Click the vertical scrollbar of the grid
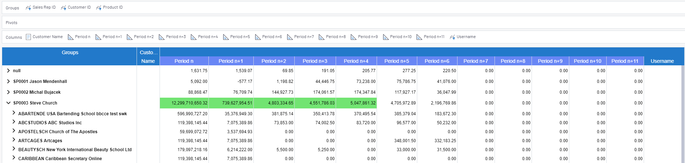This screenshot has height=163, width=685. (x=682, y=115)
